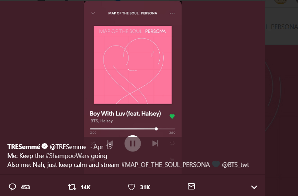The height and width of the screenshot is (196, 298).
Task: Retweet the TRESemmé tweet
Action: tap(72, 187)
